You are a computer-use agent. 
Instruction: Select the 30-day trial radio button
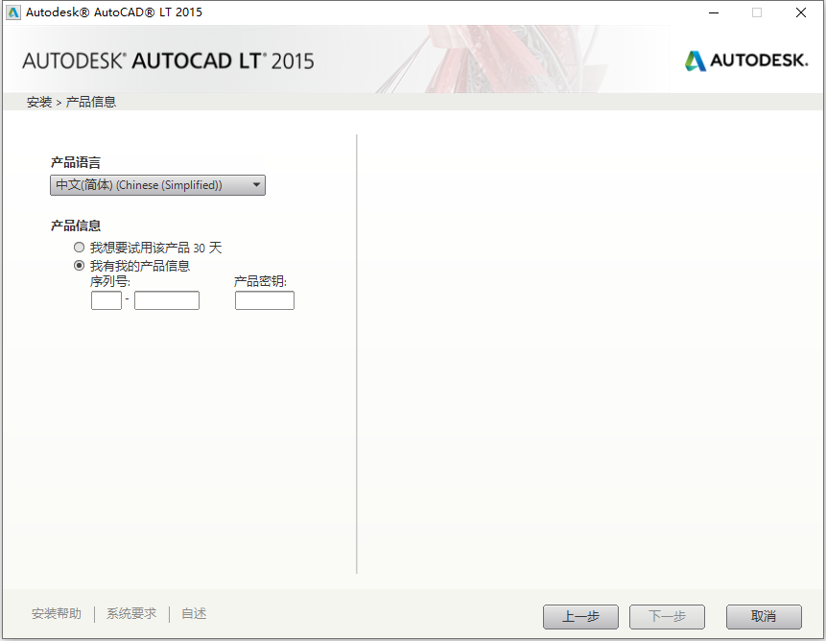tap(79, 248)
